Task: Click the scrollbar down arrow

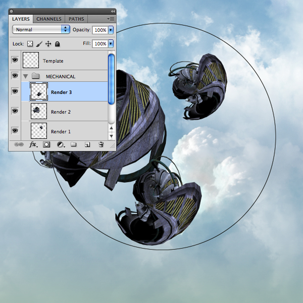Action: pos(111,136)
